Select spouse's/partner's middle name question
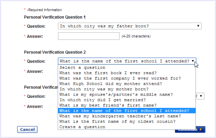The image size is (216, 138). coord(127,95)
